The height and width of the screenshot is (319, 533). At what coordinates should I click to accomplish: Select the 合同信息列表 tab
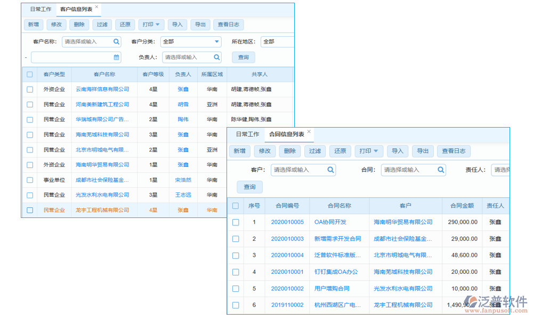pos(286,135)
